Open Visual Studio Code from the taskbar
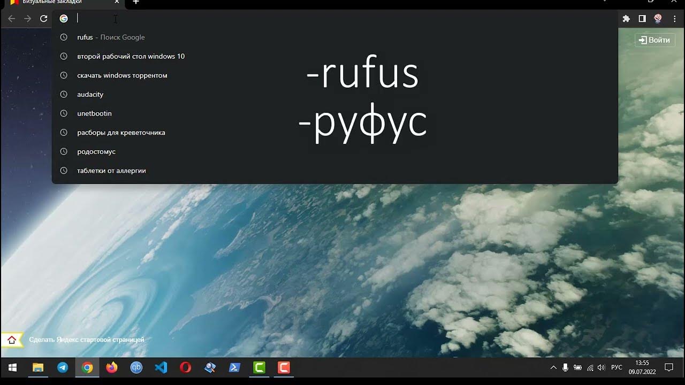Screen dimensions: 685x385 click(161, 368)
